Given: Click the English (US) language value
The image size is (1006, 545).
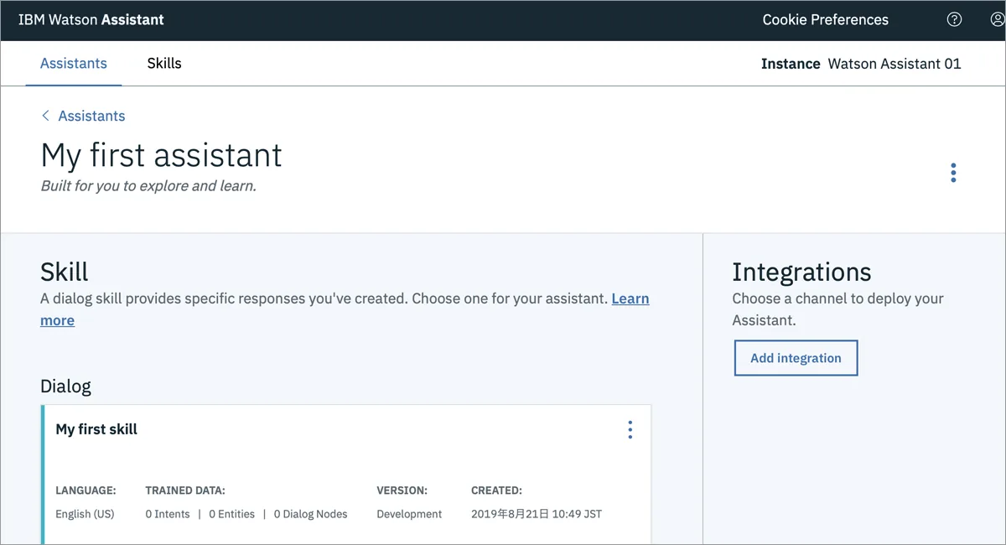Looking at the screenshot, I should (x=85, y=514).
